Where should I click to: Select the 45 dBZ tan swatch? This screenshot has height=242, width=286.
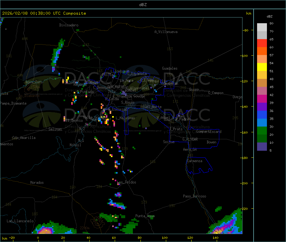pyautogui.click(x=262, y=83)
